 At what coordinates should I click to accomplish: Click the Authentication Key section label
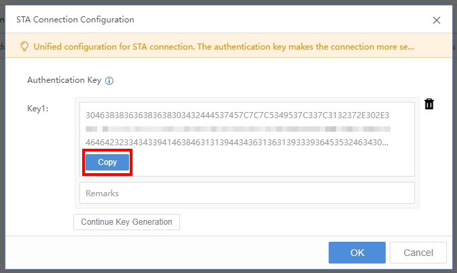pyautogui.click(x=64, y=80)
